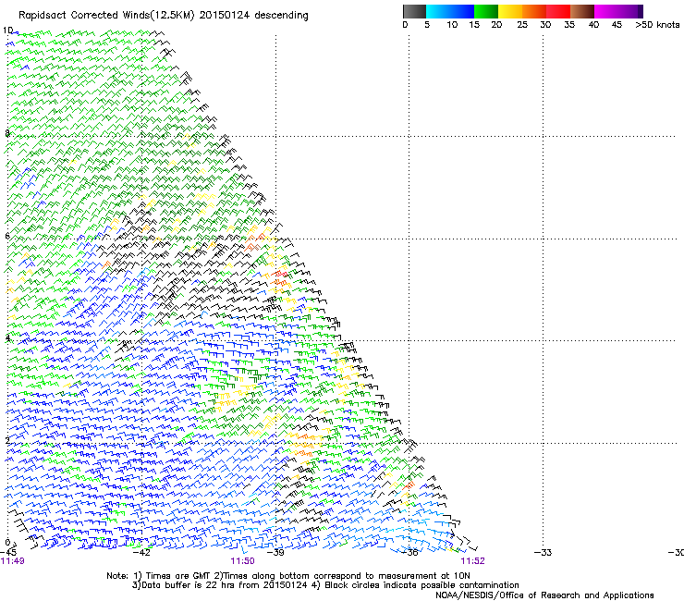Click the latitude label '2' on axis
This screenshot has width=684, height=601.
click(x=7, y=440)
